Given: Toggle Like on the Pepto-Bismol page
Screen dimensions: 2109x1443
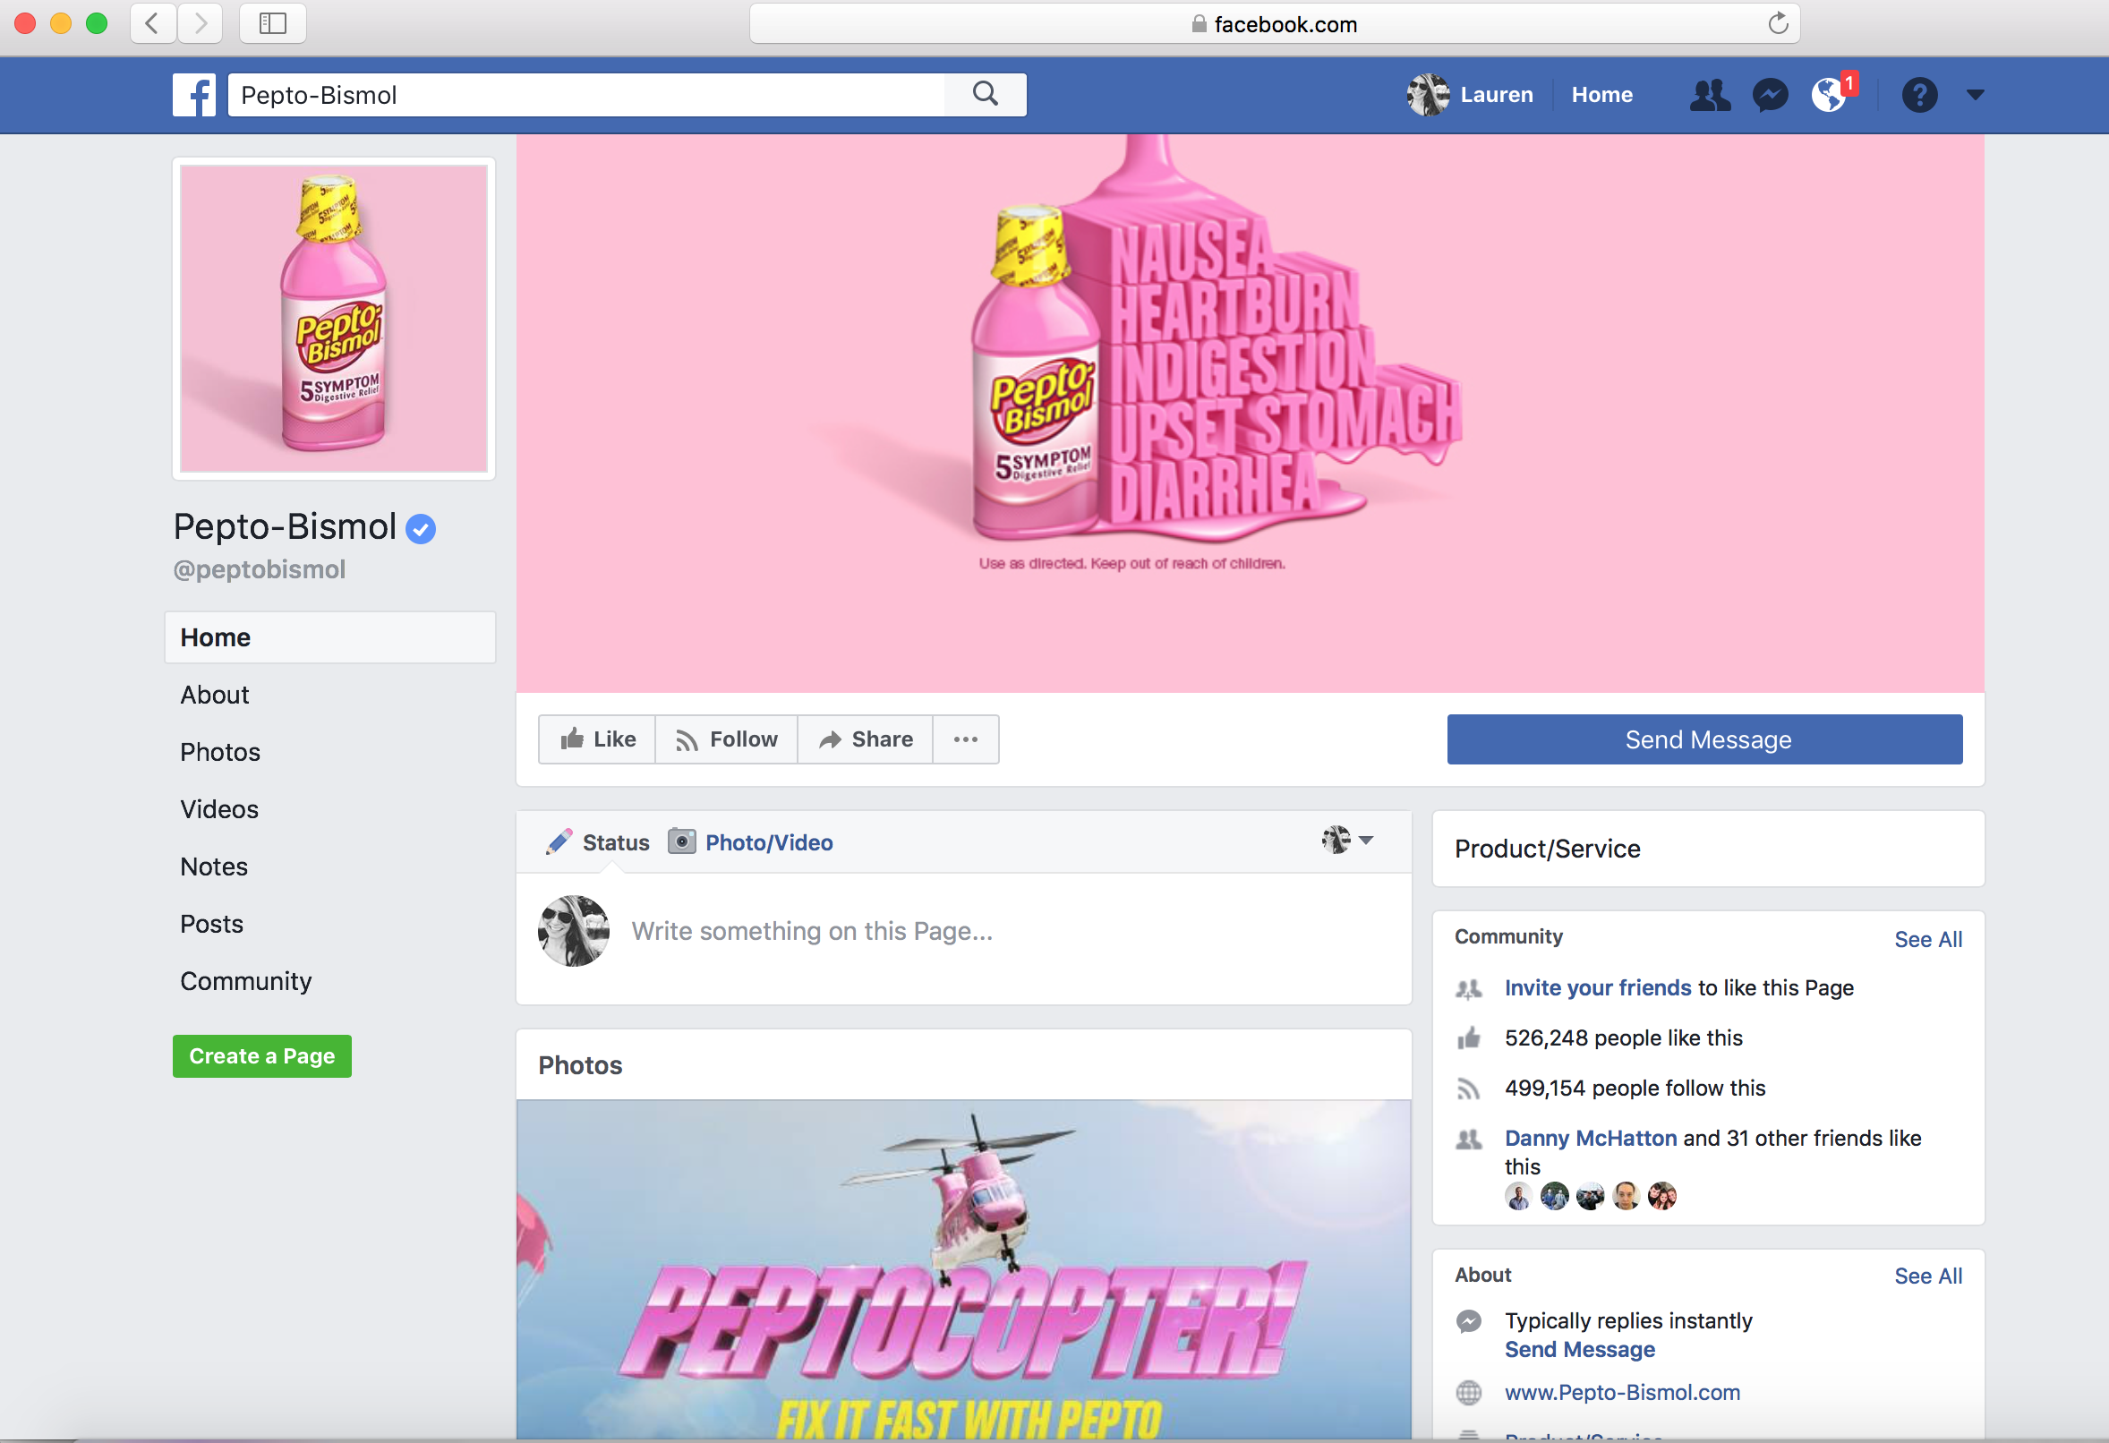Looking at the screenshot, I should (x=596, y=739).
